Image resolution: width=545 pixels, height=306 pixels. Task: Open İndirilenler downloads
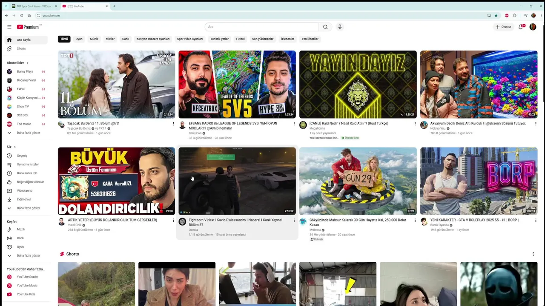click(26, 199)
